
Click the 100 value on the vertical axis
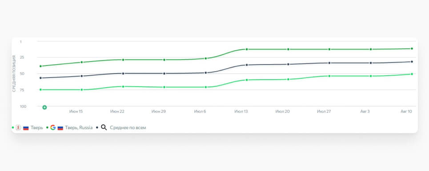[23, 106]
